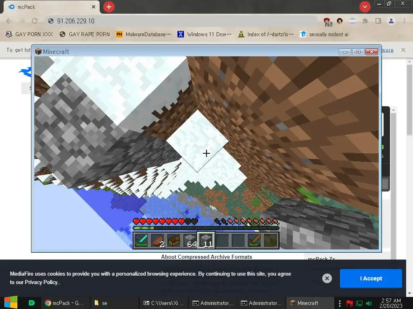413x309 pixels.
Task: Maximize the Minecraft window
Action: click(x=358, y=52)
